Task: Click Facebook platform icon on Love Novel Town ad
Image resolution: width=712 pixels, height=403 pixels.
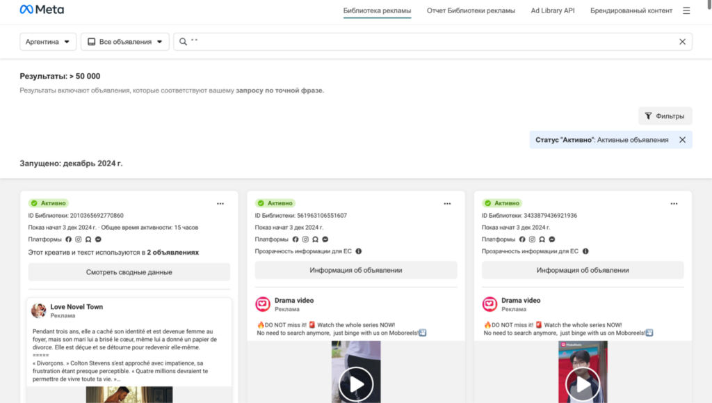Action: click(x=69, y=239)
